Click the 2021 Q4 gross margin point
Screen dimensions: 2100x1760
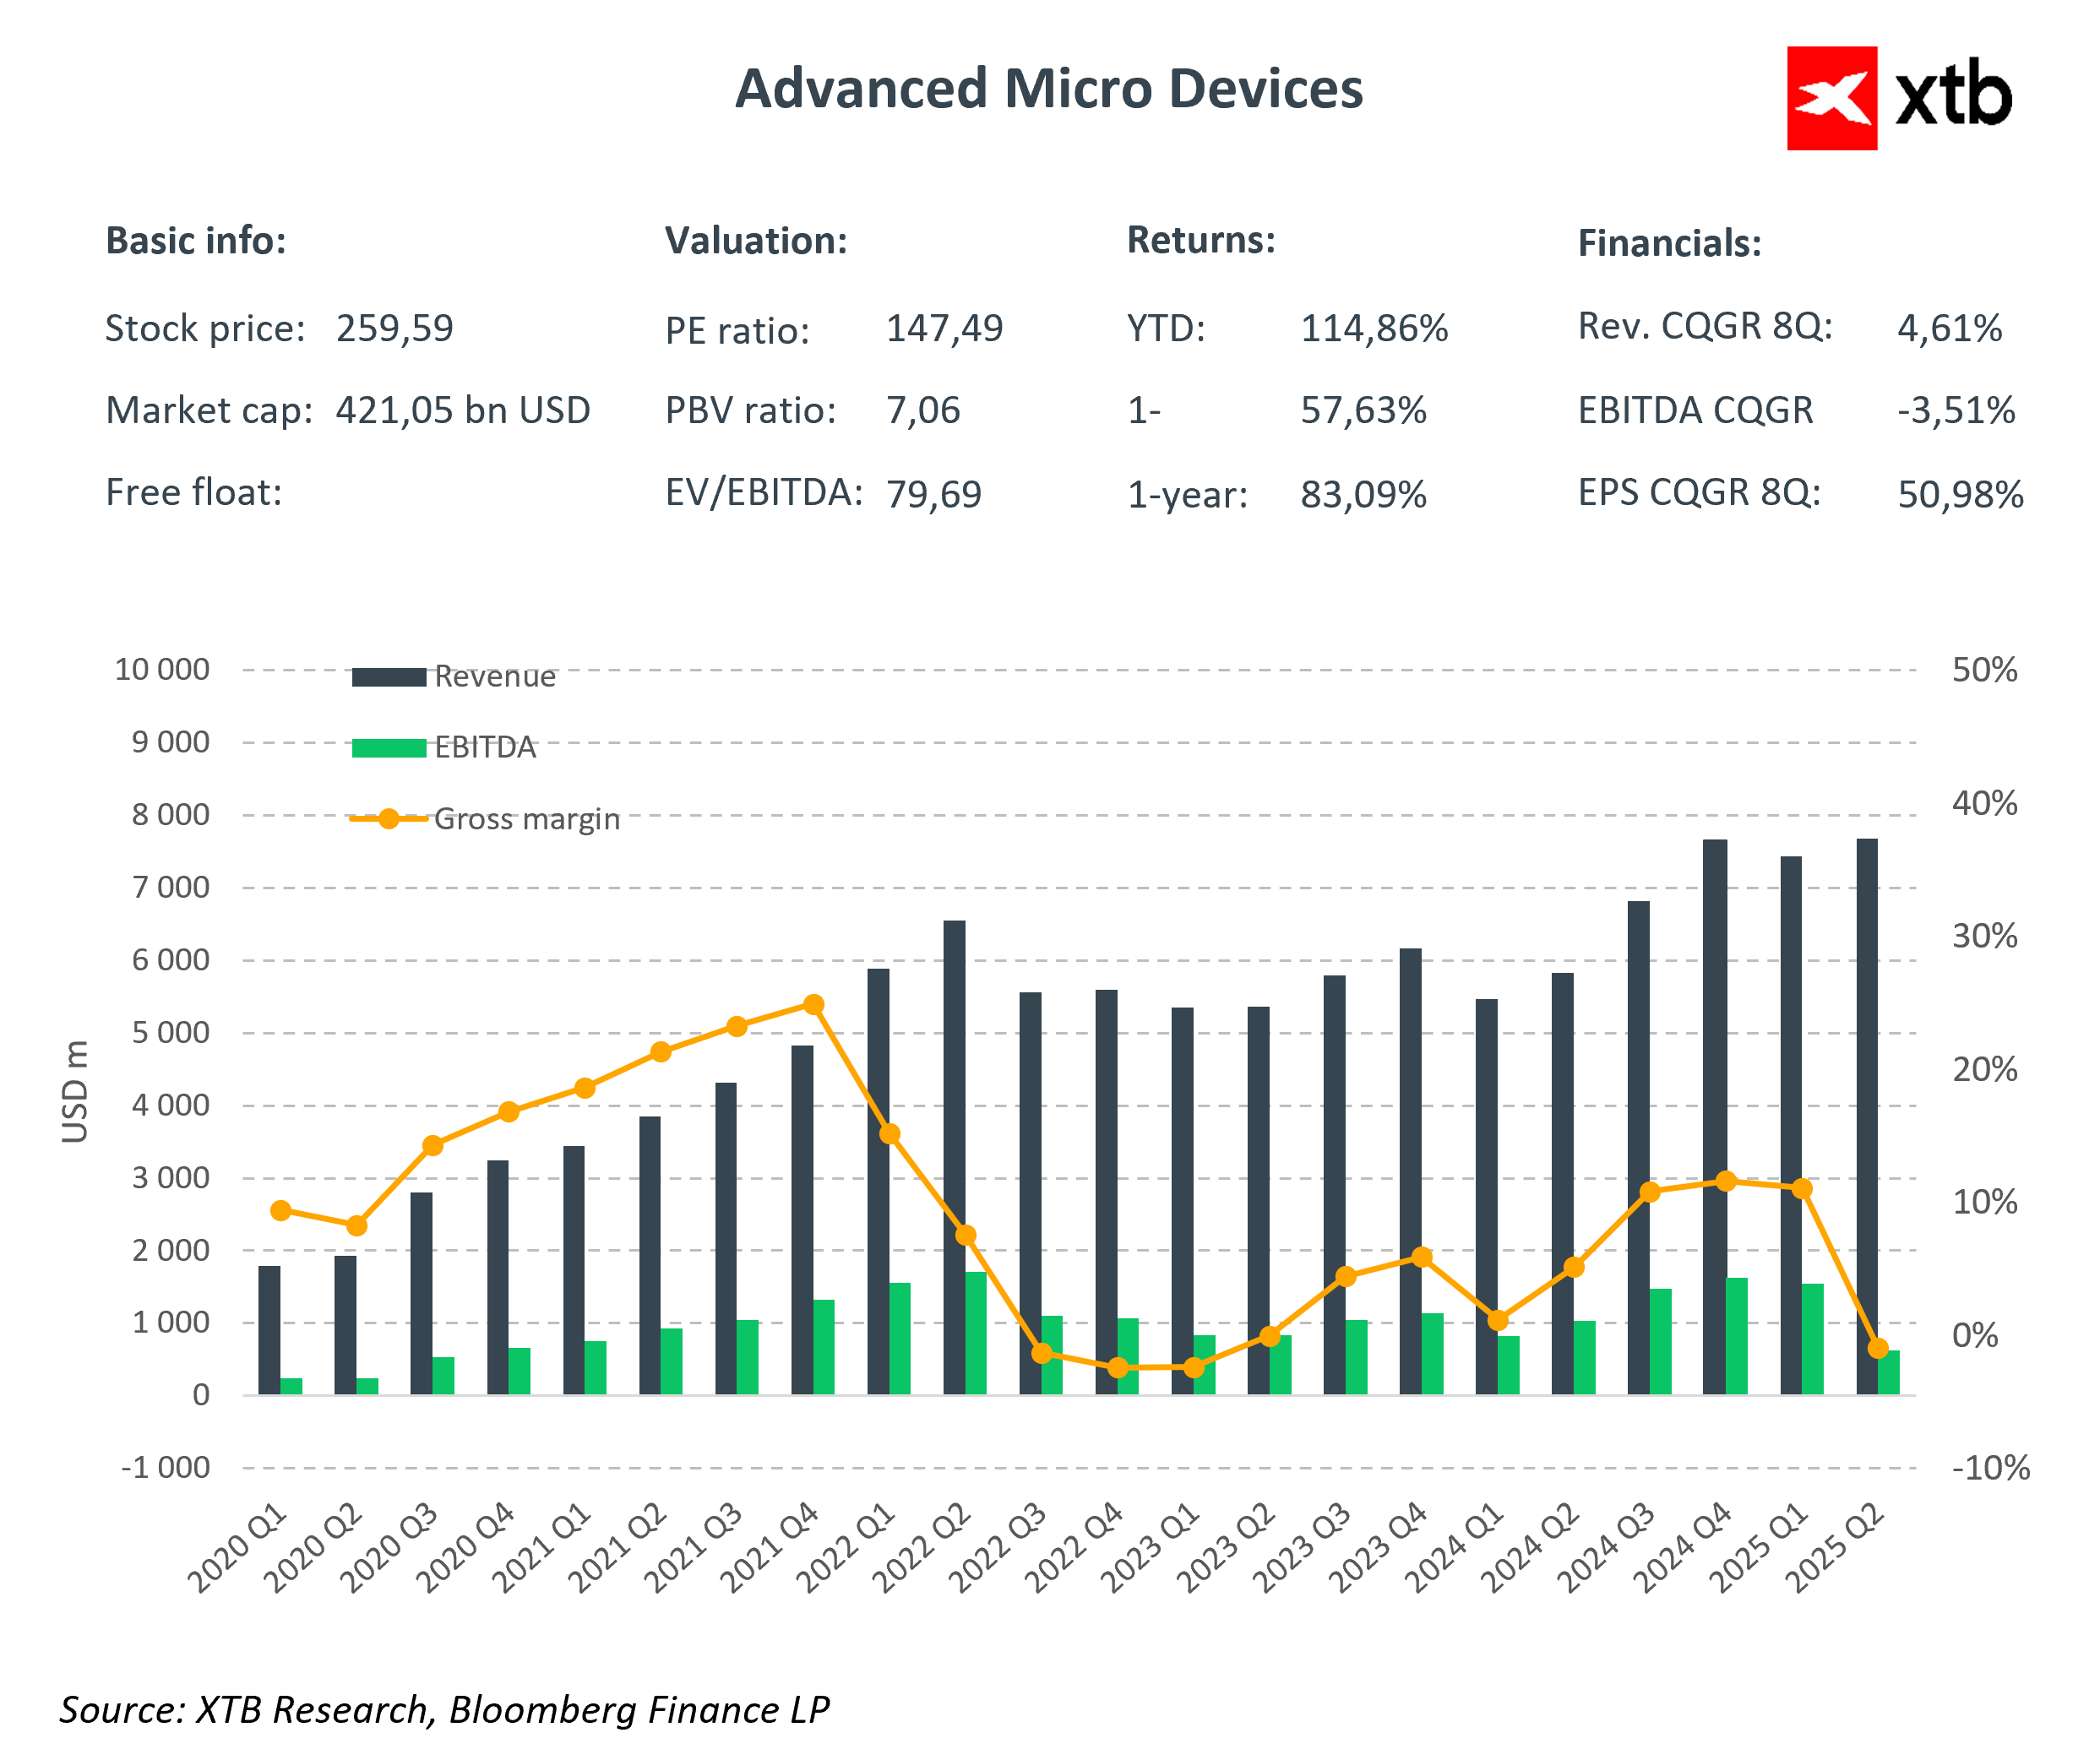pos(814,1005)
